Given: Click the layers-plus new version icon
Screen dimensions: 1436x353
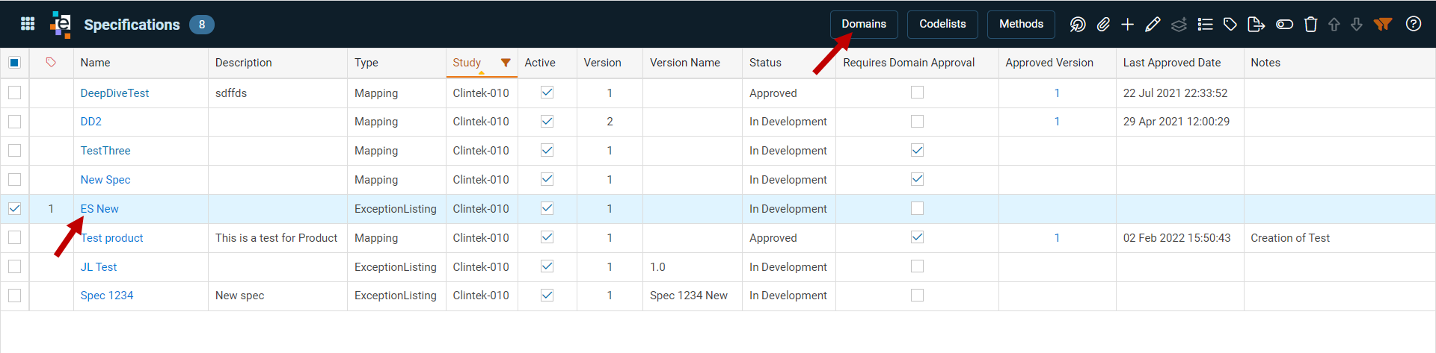Looking at the screenshot, I should pos(1179,25).
